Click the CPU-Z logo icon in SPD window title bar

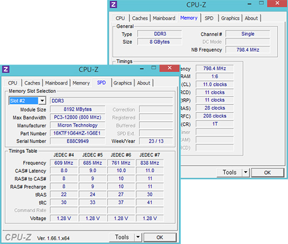pyautogui.click(x=6, y=69)
